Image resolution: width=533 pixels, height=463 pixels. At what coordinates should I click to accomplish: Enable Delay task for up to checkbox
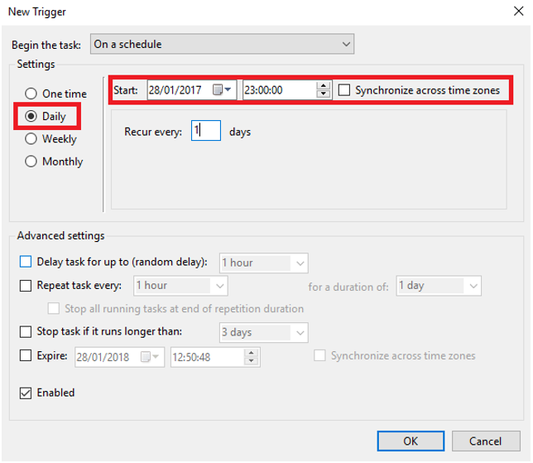[26, 262]
